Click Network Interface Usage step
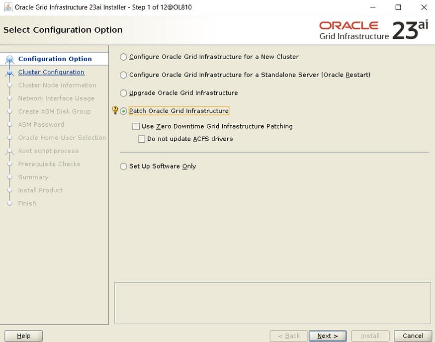The image size is (435, 342). pyautogui.click(x=56, y=98)
